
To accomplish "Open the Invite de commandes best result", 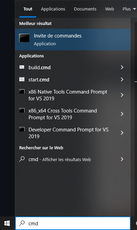I will [73, 40].
